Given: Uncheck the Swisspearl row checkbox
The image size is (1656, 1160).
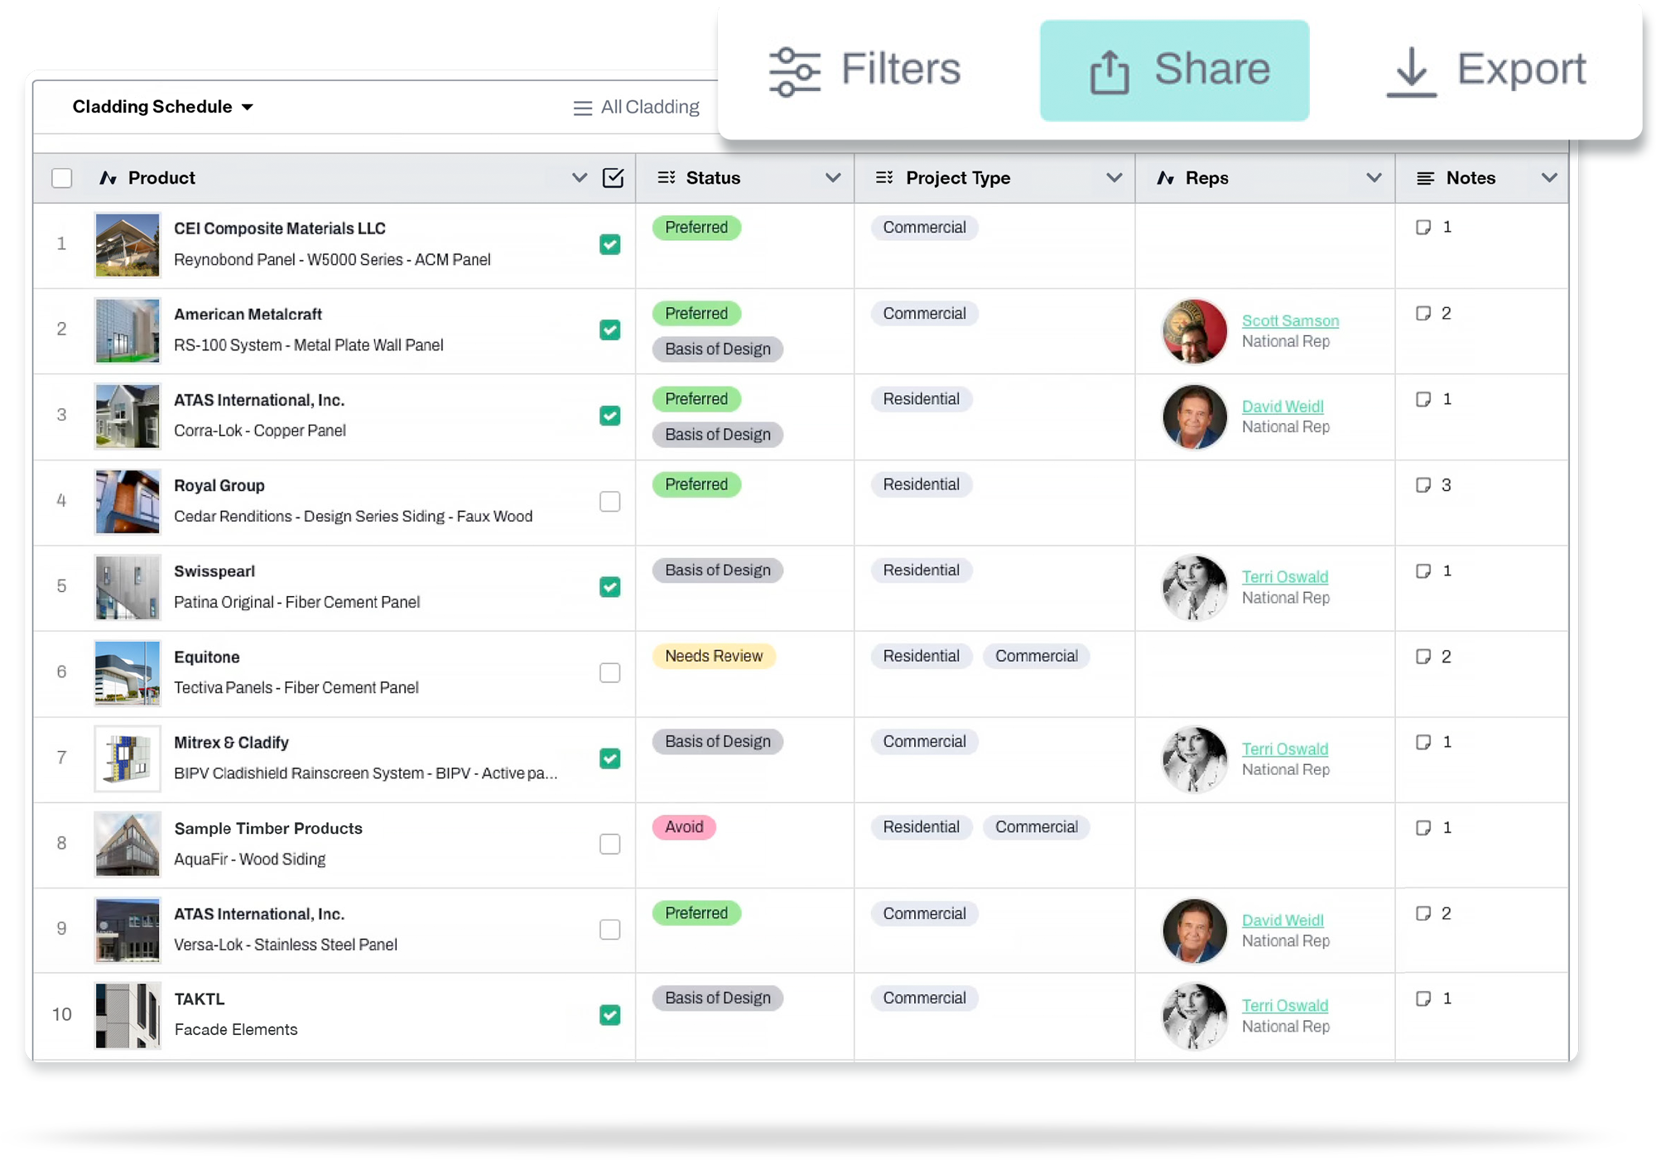Looking at the screenshot, I should [x=609, y=587].
